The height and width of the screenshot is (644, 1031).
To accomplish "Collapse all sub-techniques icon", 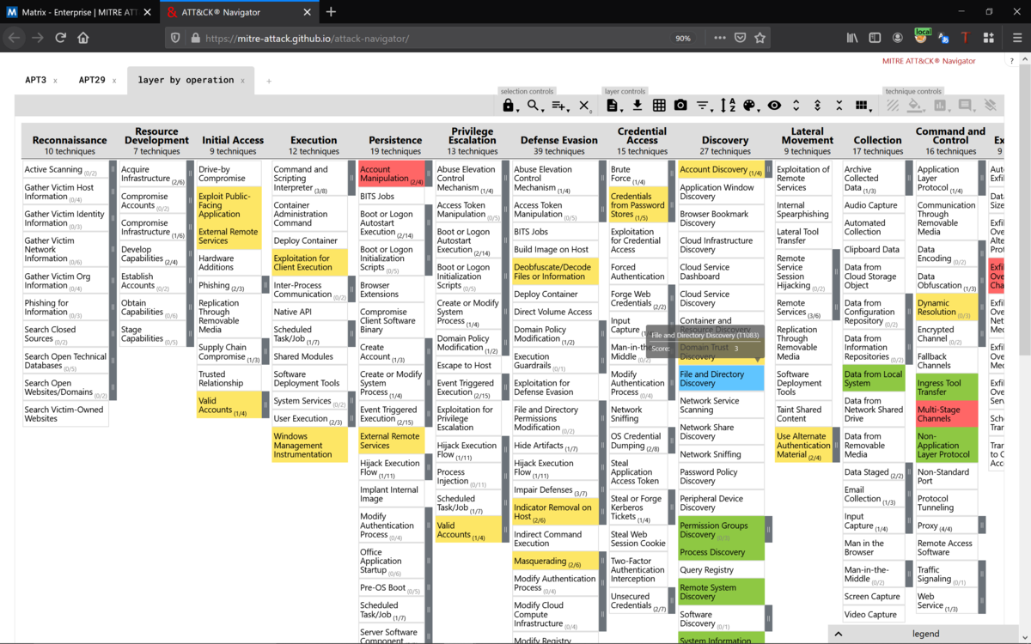I will click(839, 106).
